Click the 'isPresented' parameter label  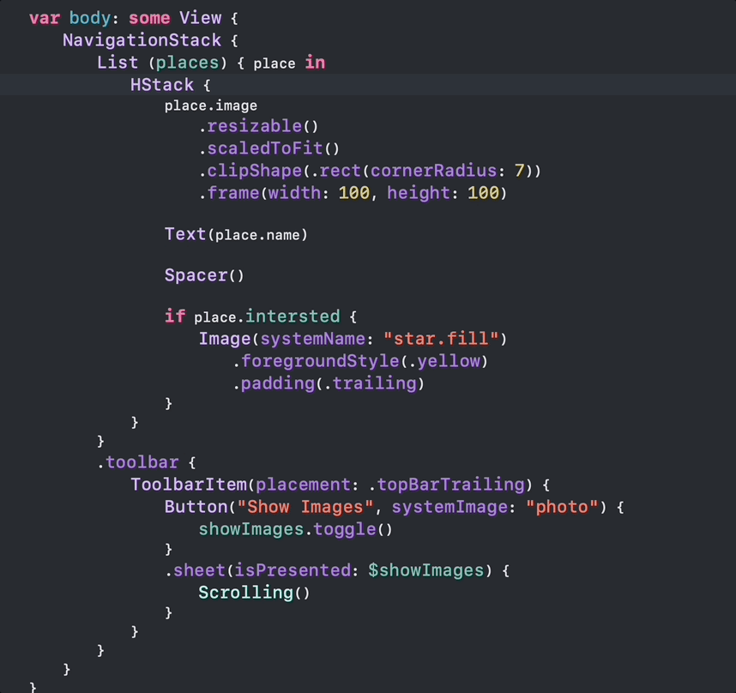tap(293, 570)
